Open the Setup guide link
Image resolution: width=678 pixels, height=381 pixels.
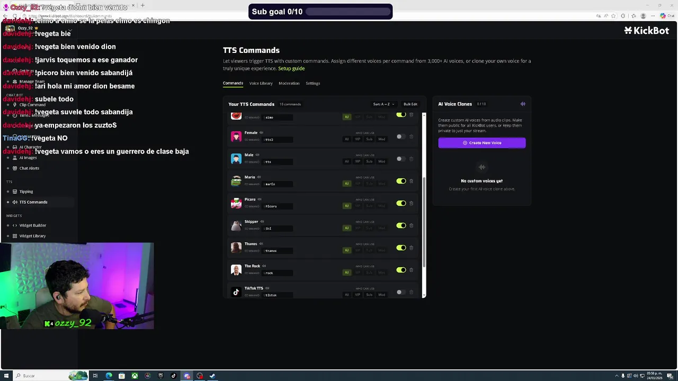coord(291,68)
